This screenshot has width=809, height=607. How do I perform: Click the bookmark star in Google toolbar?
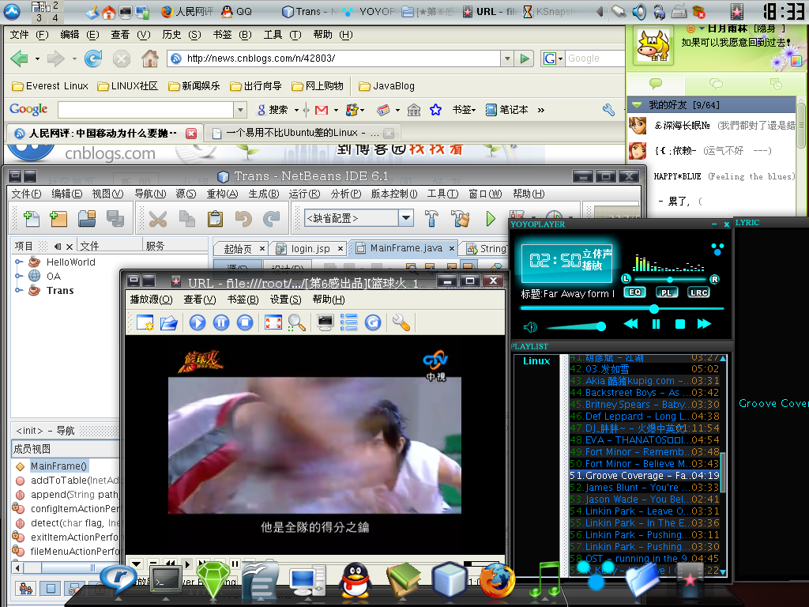tap(435, 110)
